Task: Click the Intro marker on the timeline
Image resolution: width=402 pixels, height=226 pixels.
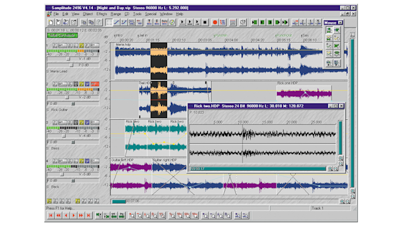Action: tap(119, 35)
